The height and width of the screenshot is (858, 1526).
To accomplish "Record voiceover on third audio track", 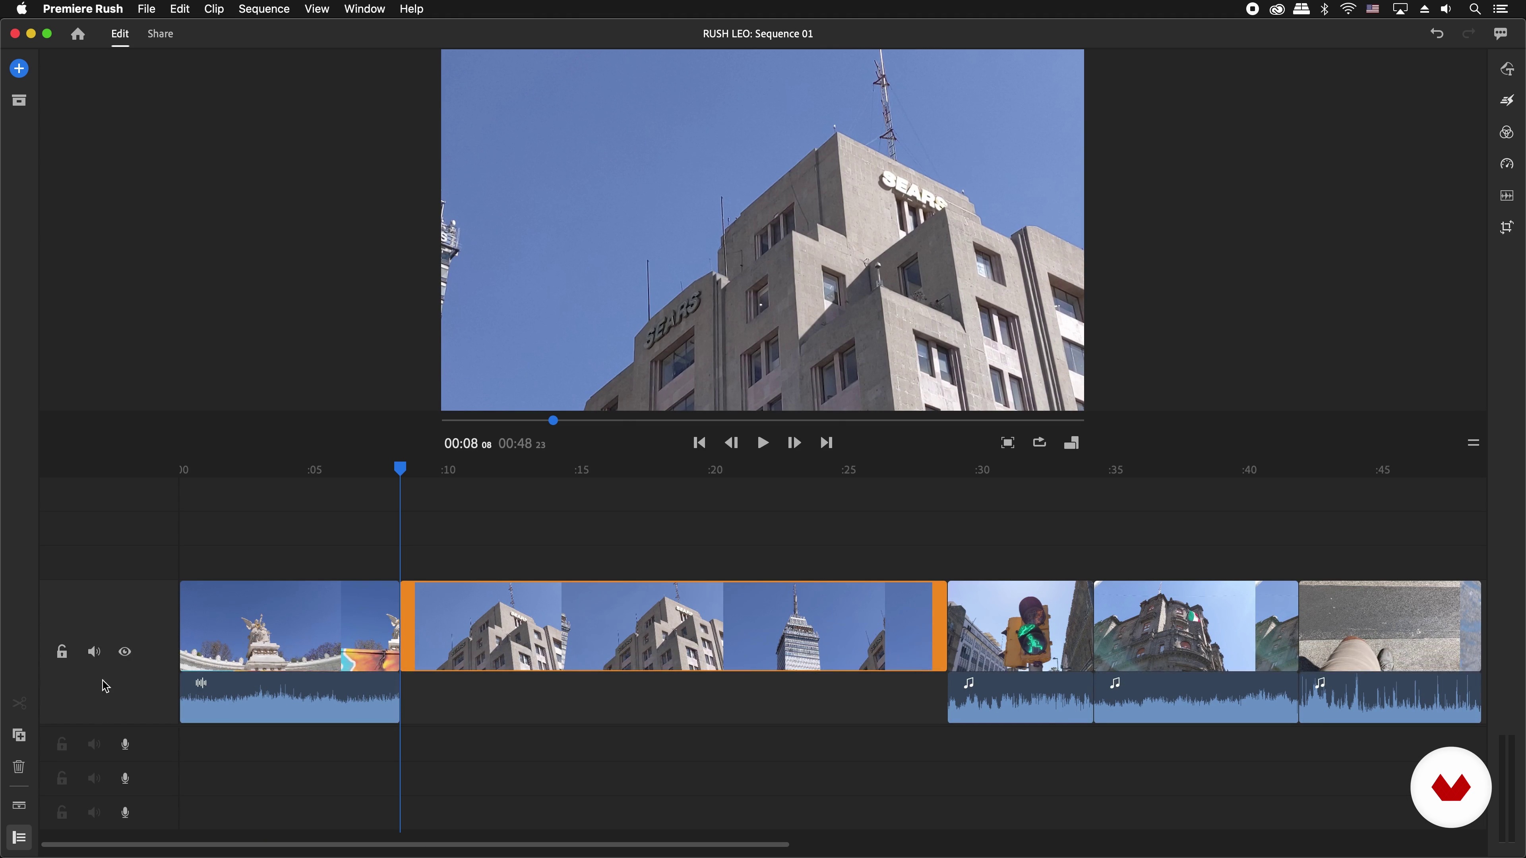I will (125, 812).
